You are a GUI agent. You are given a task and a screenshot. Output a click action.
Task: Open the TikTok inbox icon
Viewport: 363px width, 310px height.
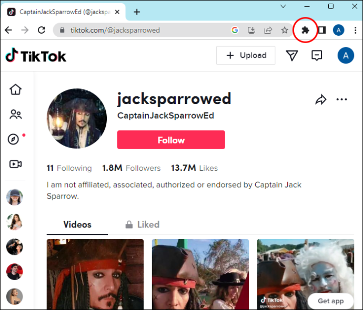(x=317, y=56)
